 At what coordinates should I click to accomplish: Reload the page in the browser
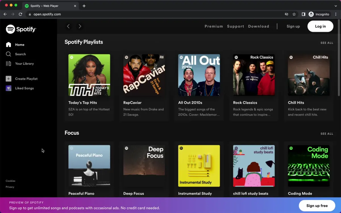coord(20,14)
